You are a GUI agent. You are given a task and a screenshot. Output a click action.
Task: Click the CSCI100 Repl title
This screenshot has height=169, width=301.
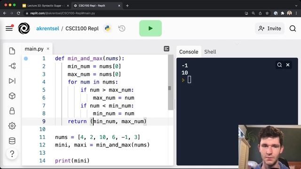click(x=82, y=29)
